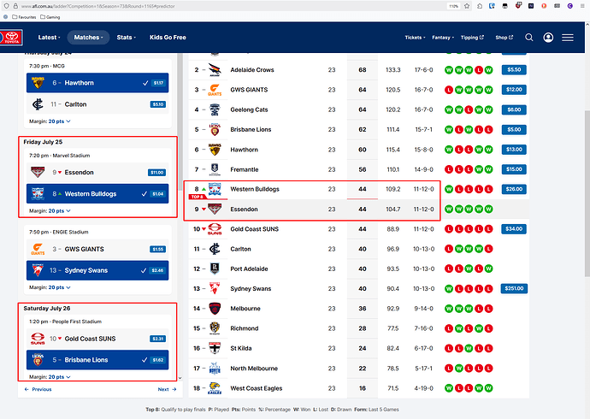Open the Tickets dropdown
590x419 pixels.
pos(415,38)
